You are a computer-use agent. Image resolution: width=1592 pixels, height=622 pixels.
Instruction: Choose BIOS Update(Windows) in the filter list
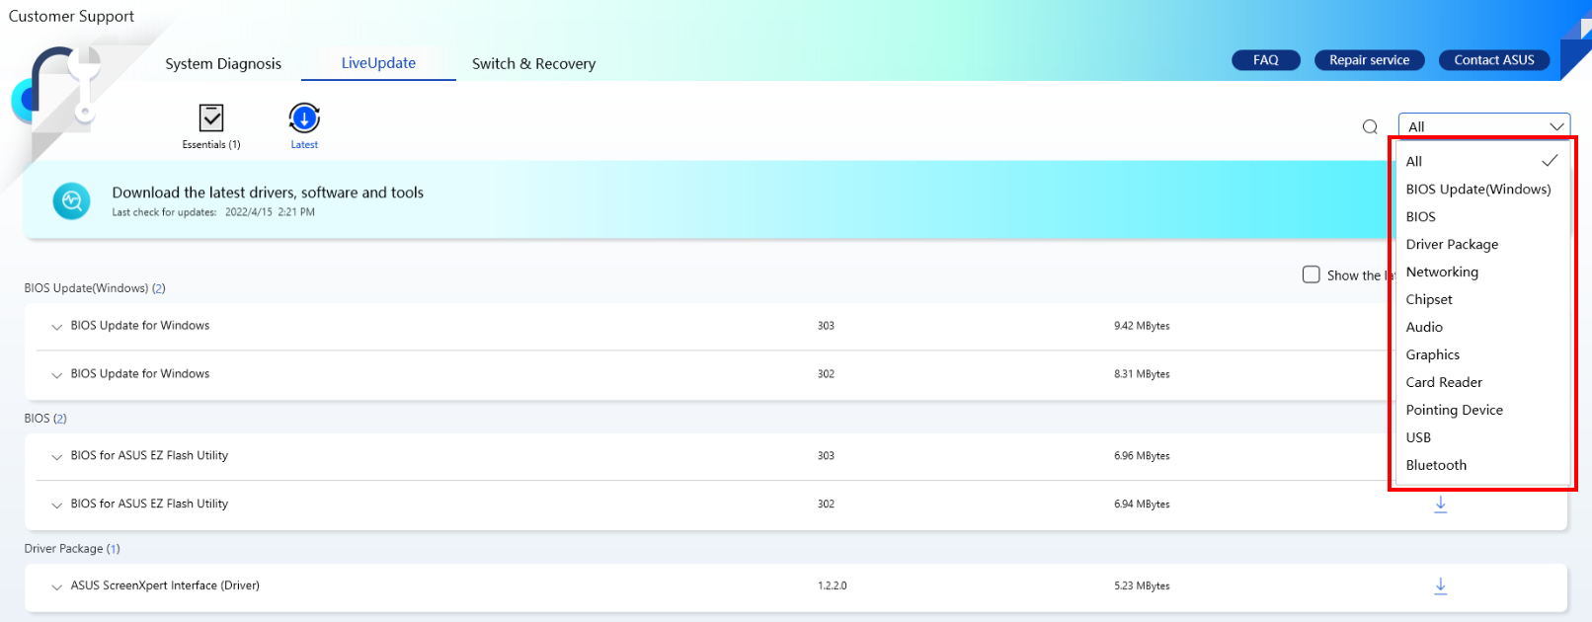click(1481, 189)
